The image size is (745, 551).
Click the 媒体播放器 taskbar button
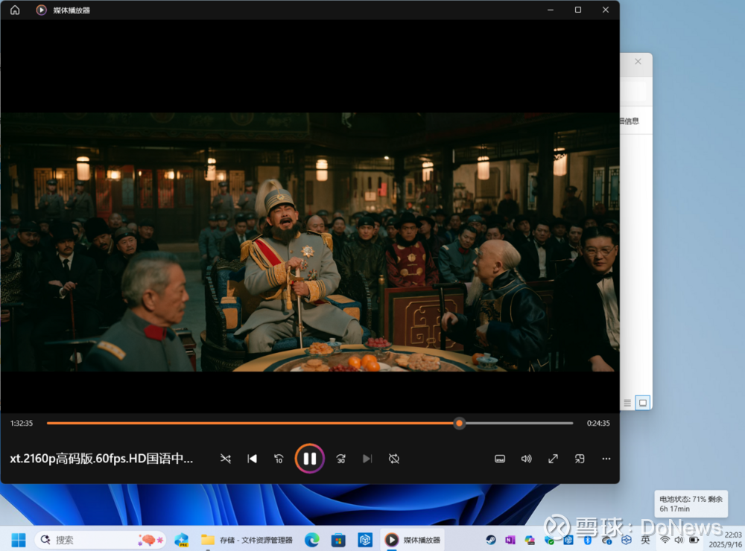tap(413, 540)
